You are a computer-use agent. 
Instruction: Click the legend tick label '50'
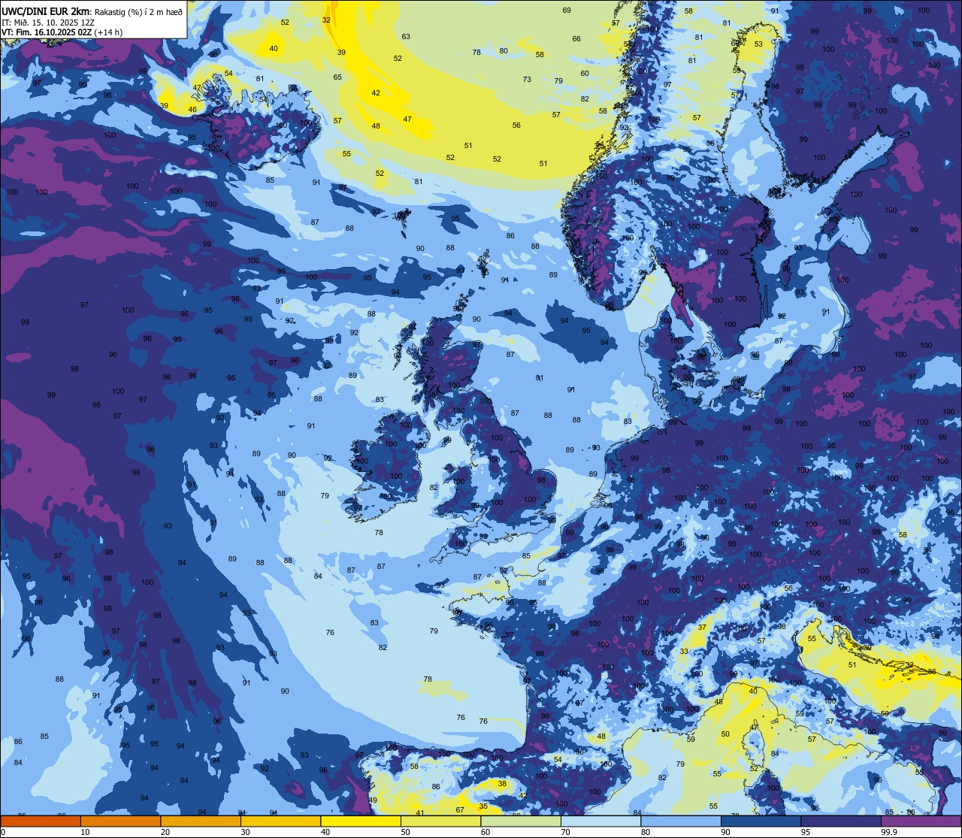[x=405, y=832]
